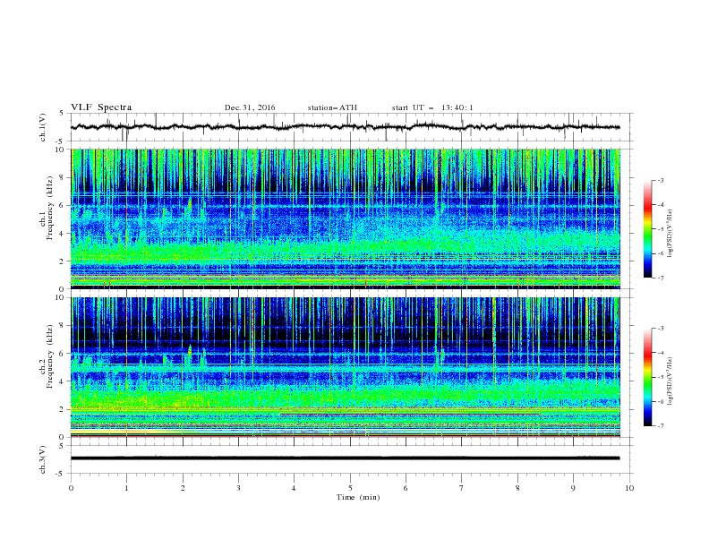Click the 'ch.3(V)' waveform axis label
709x548 pixels.
(43, 459)
